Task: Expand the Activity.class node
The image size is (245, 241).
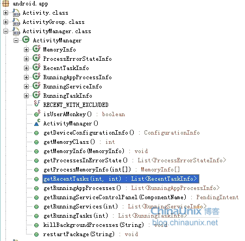Action: 6,13
